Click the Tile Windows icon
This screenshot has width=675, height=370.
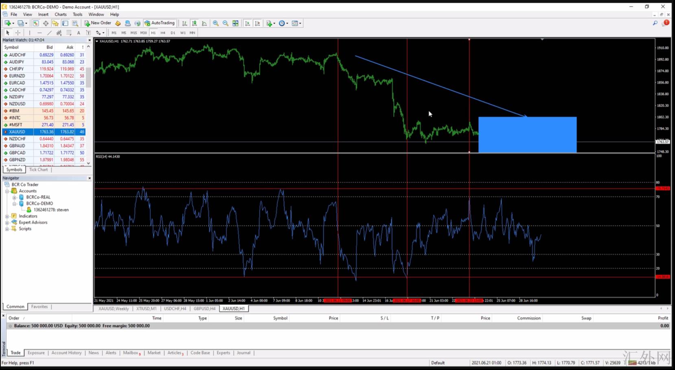tap(235, 23)
